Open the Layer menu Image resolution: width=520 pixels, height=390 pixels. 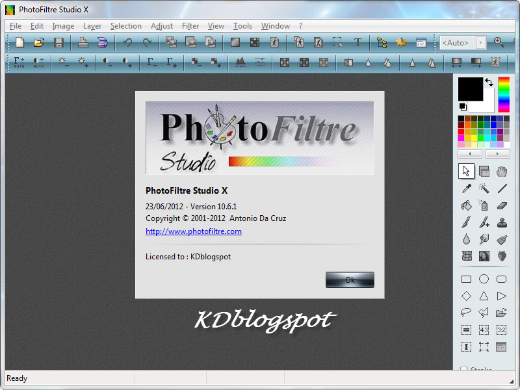pyautogui.click(x=92, y=26)
